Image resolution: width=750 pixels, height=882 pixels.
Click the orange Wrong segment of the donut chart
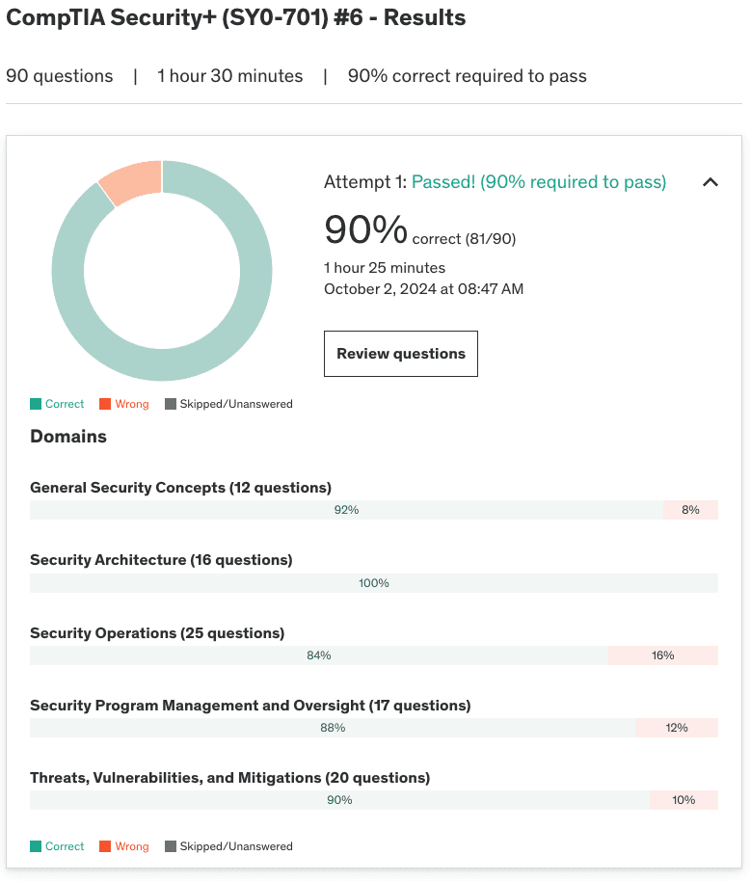pos(131,181)
